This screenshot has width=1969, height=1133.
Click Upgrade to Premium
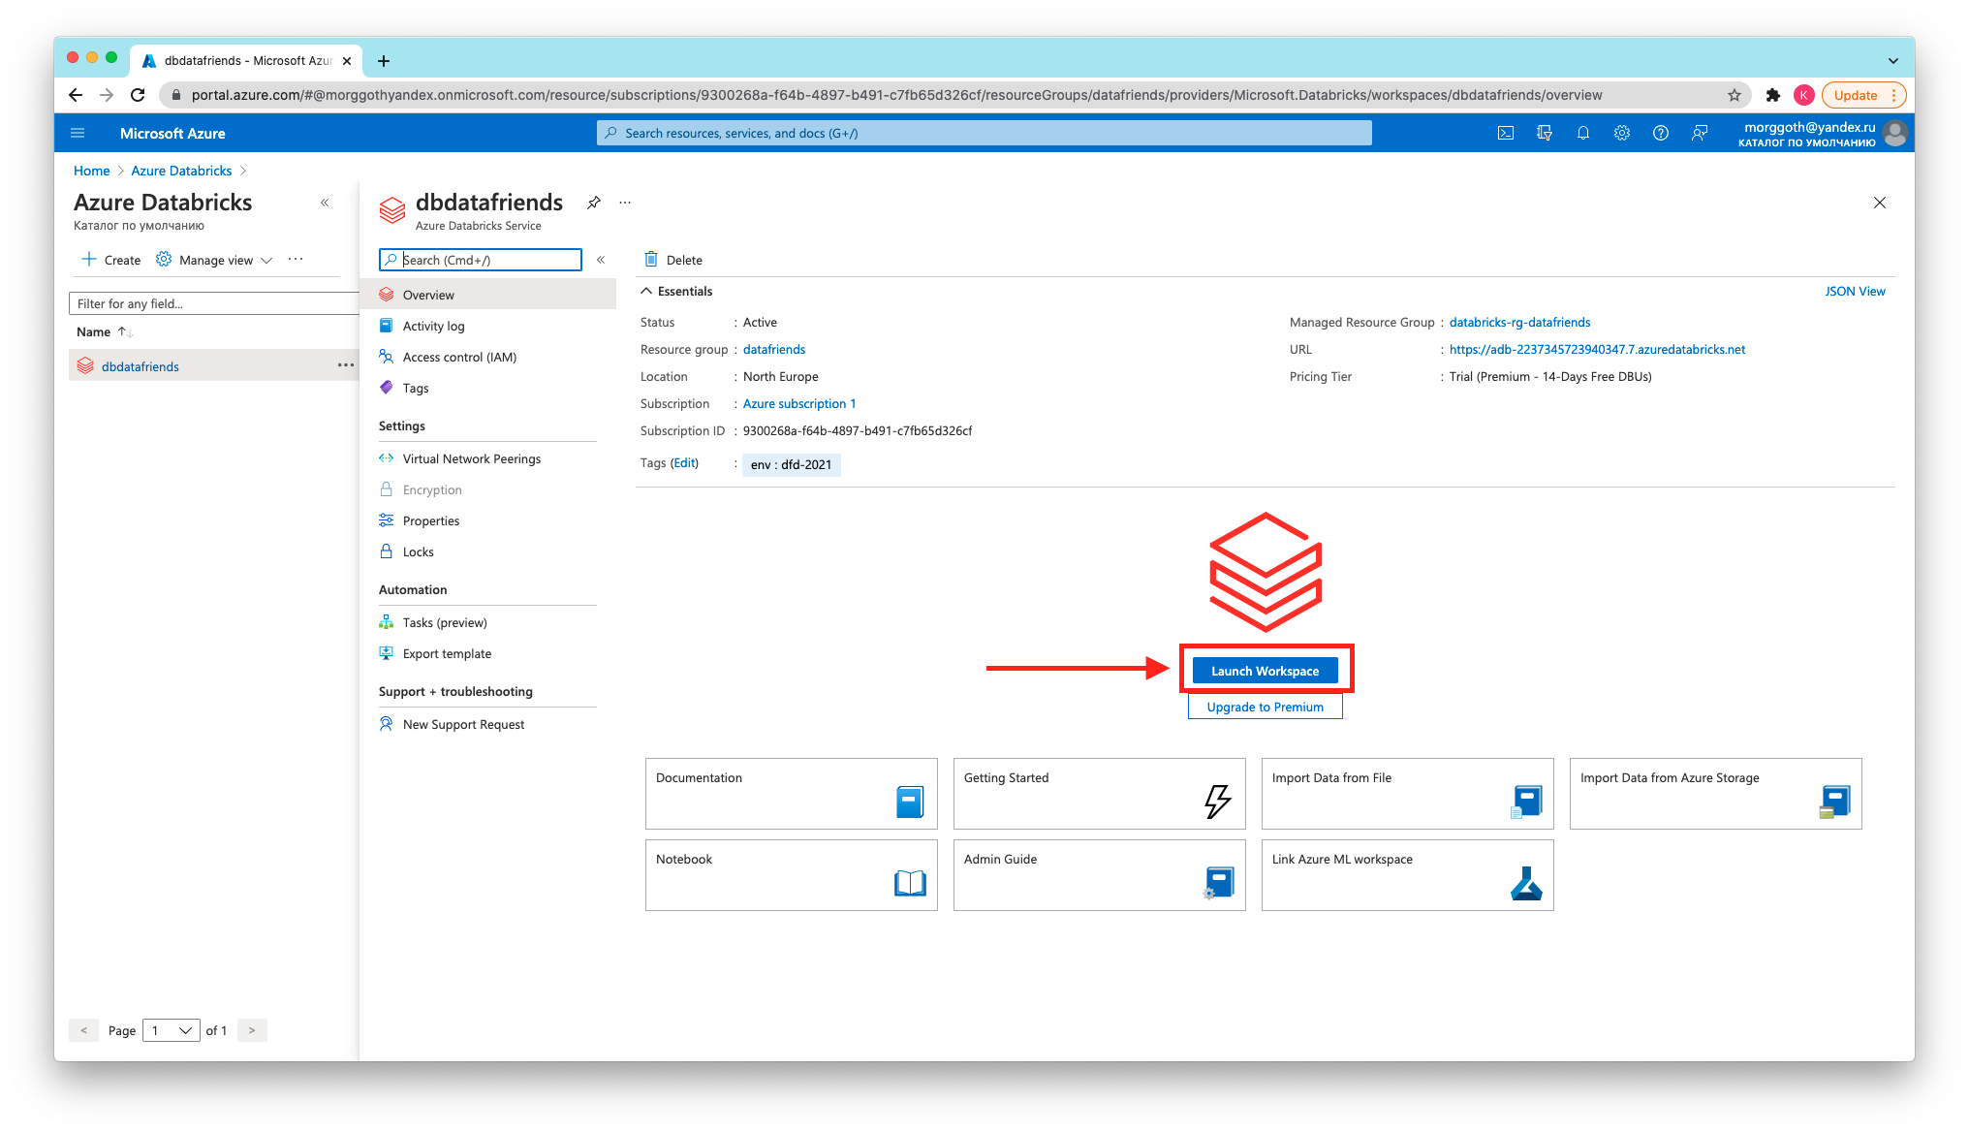click(1265, 707)
